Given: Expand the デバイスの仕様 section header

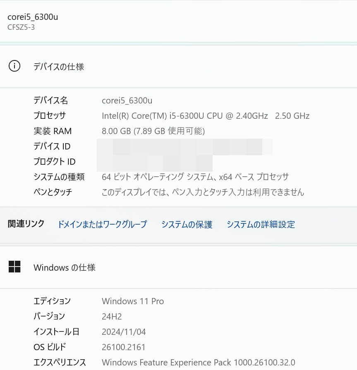Looking at the screenshot, I should (179, 66).
